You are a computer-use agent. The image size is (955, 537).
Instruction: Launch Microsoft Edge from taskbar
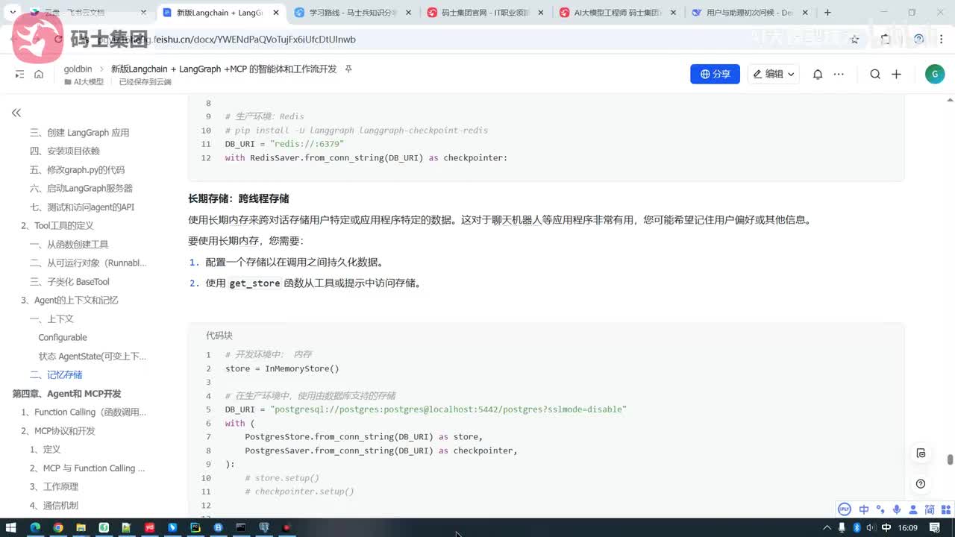coord(34,527)
